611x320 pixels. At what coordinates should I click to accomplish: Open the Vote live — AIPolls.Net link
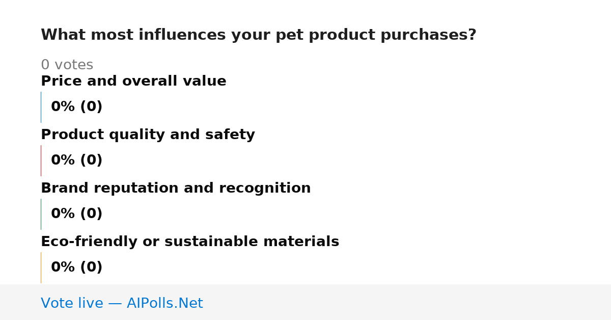click(122, 303)
